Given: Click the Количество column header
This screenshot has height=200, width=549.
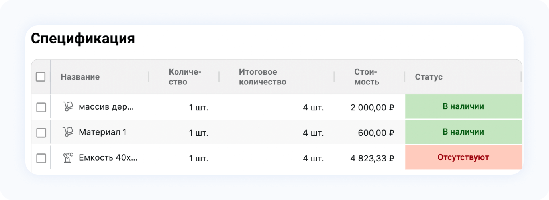Looking at the screenshot, I should pos(185,77).
